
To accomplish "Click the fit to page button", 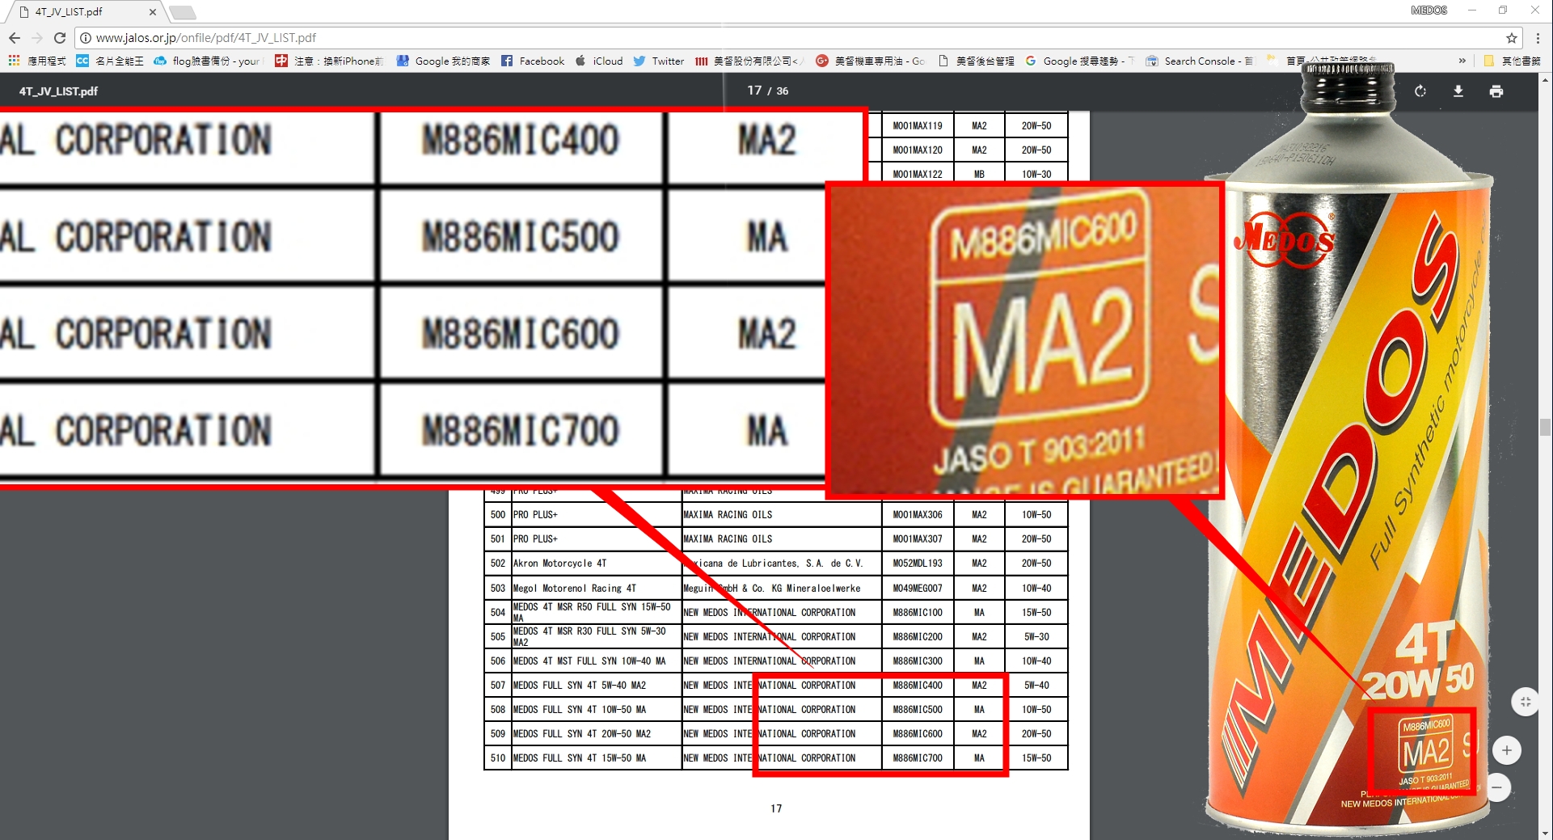I will (x=1526, y=702).
